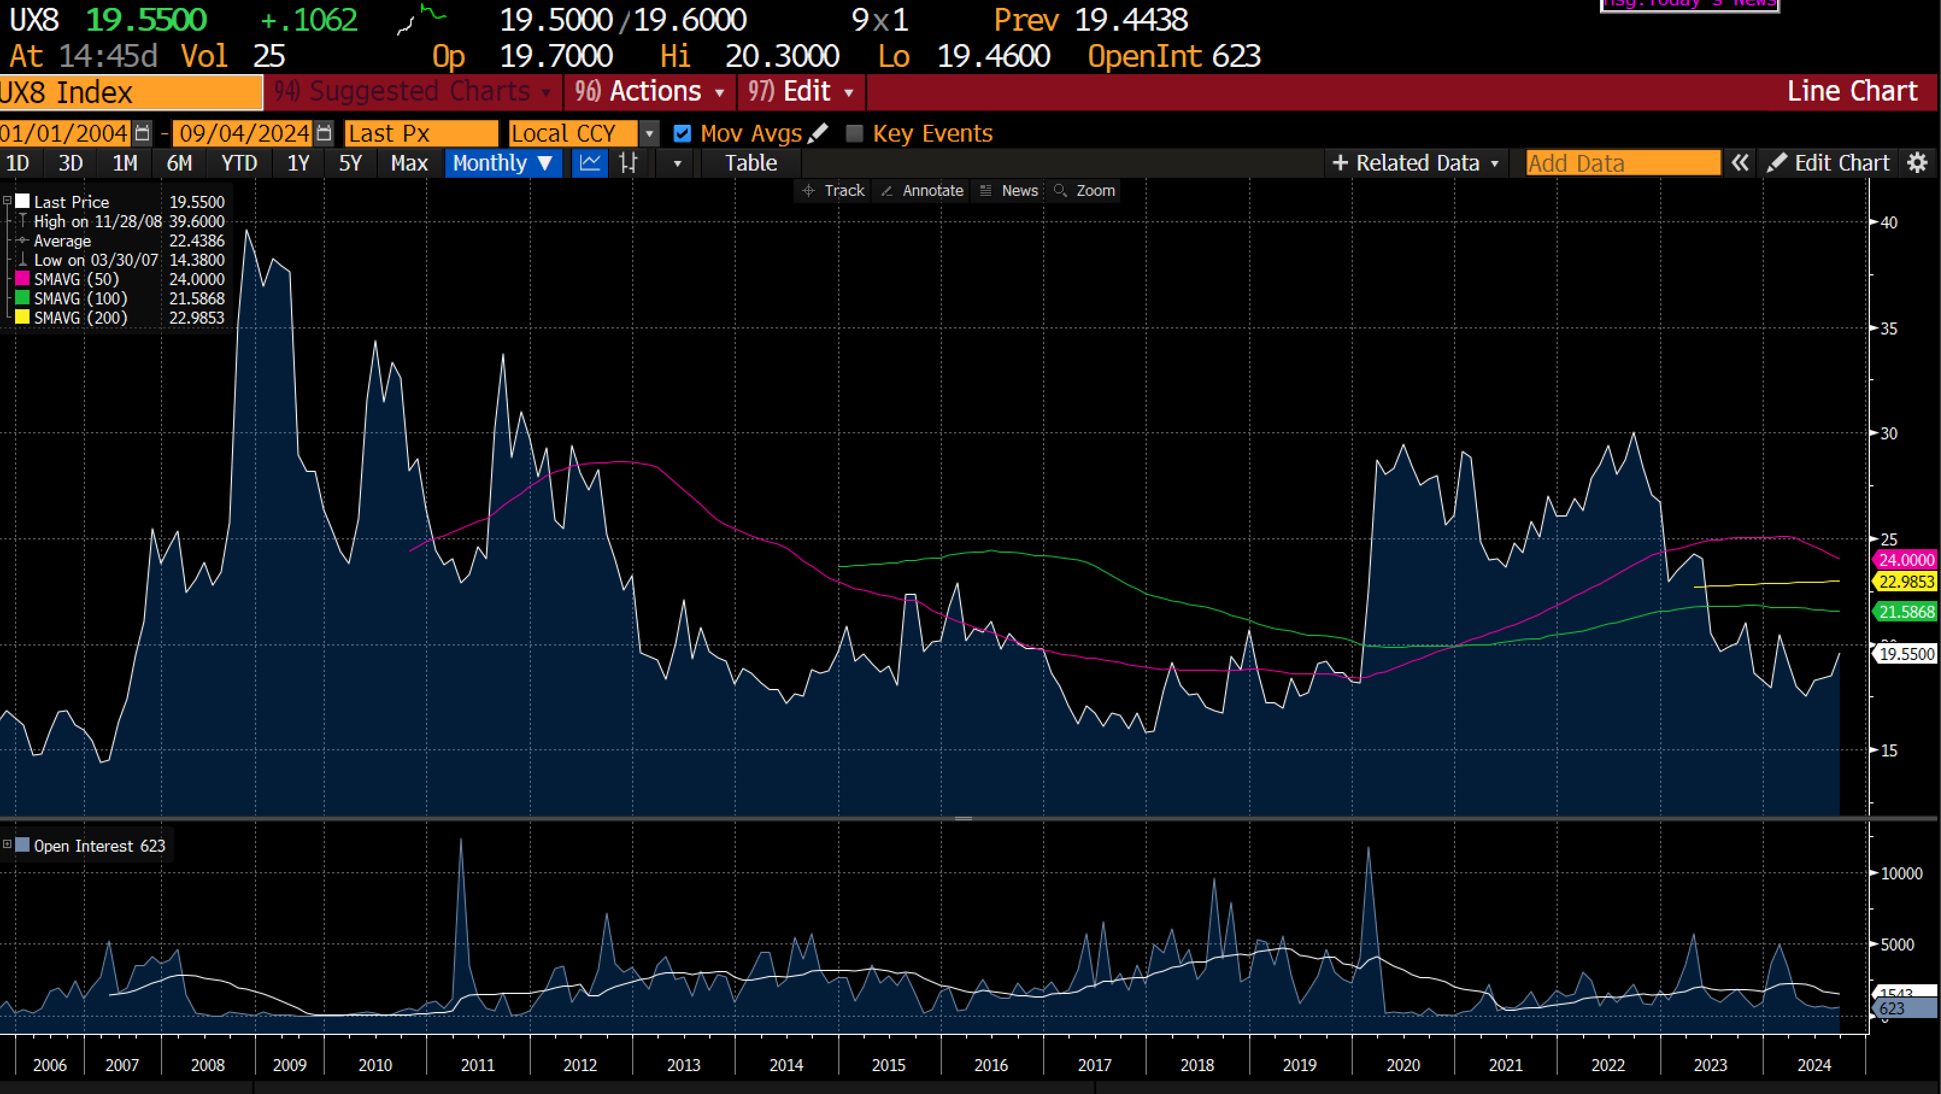Select the Annotate tool

(921, 190)
